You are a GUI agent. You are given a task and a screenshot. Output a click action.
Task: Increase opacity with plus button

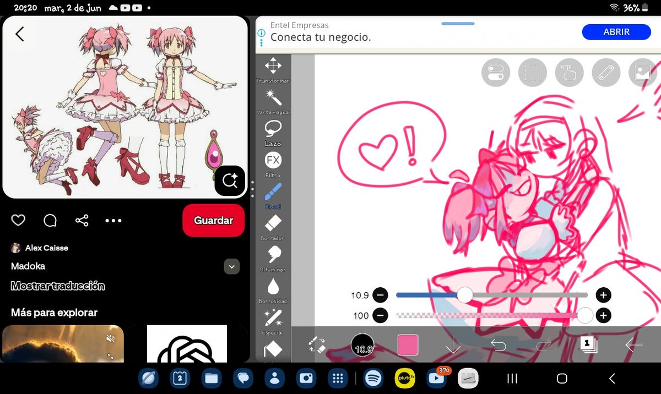click(x=604, y=316)
